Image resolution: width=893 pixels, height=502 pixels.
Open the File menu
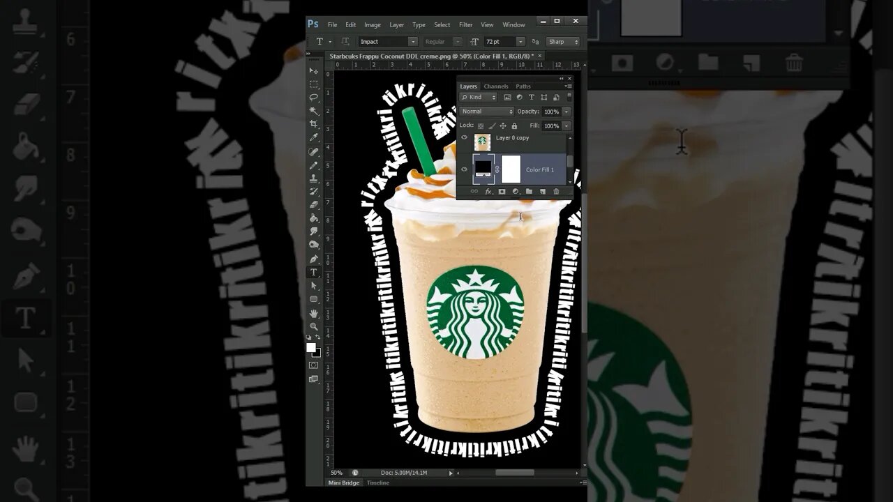[332, 24]
